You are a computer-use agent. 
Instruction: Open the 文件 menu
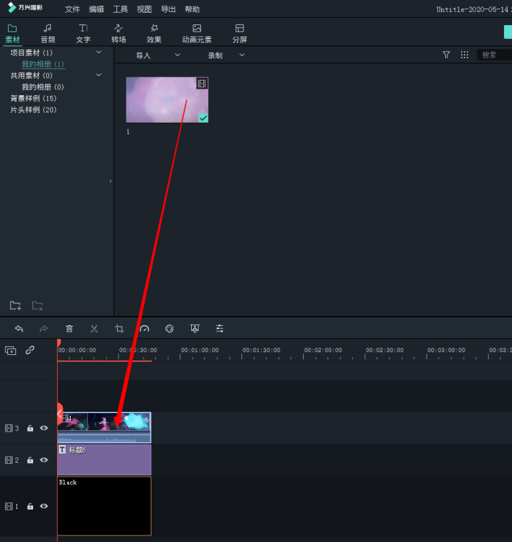click(73, 9)
